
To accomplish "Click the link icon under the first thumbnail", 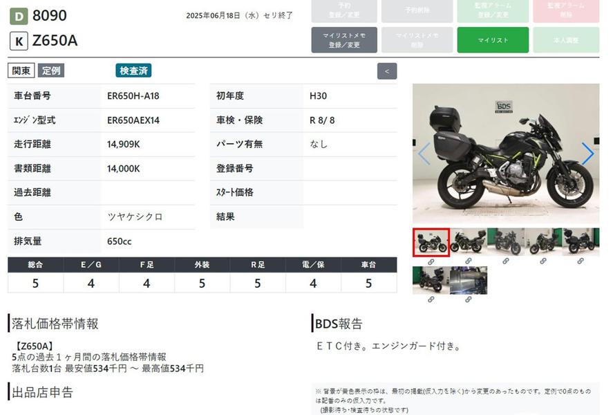I will coord(431,261).
